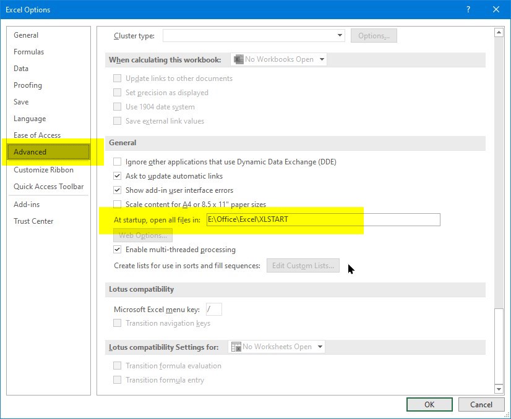The image size is (511, 419).
Task: Click the Help question mark icon
Action: pos(468,9)
